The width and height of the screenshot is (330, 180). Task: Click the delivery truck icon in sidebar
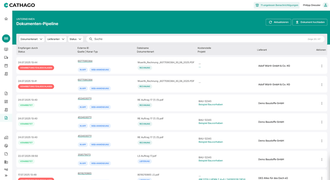[x=6, y=57]
